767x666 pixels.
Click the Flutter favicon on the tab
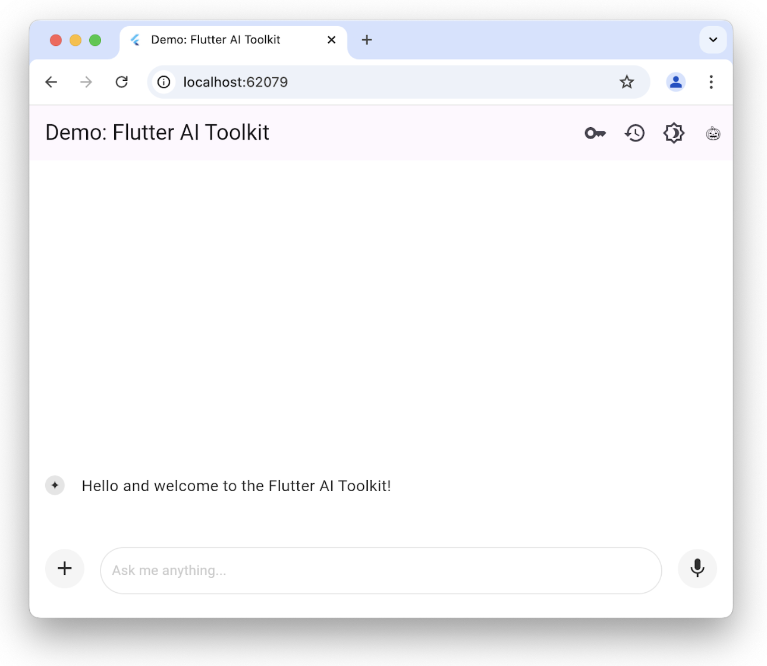coord(136,40)
